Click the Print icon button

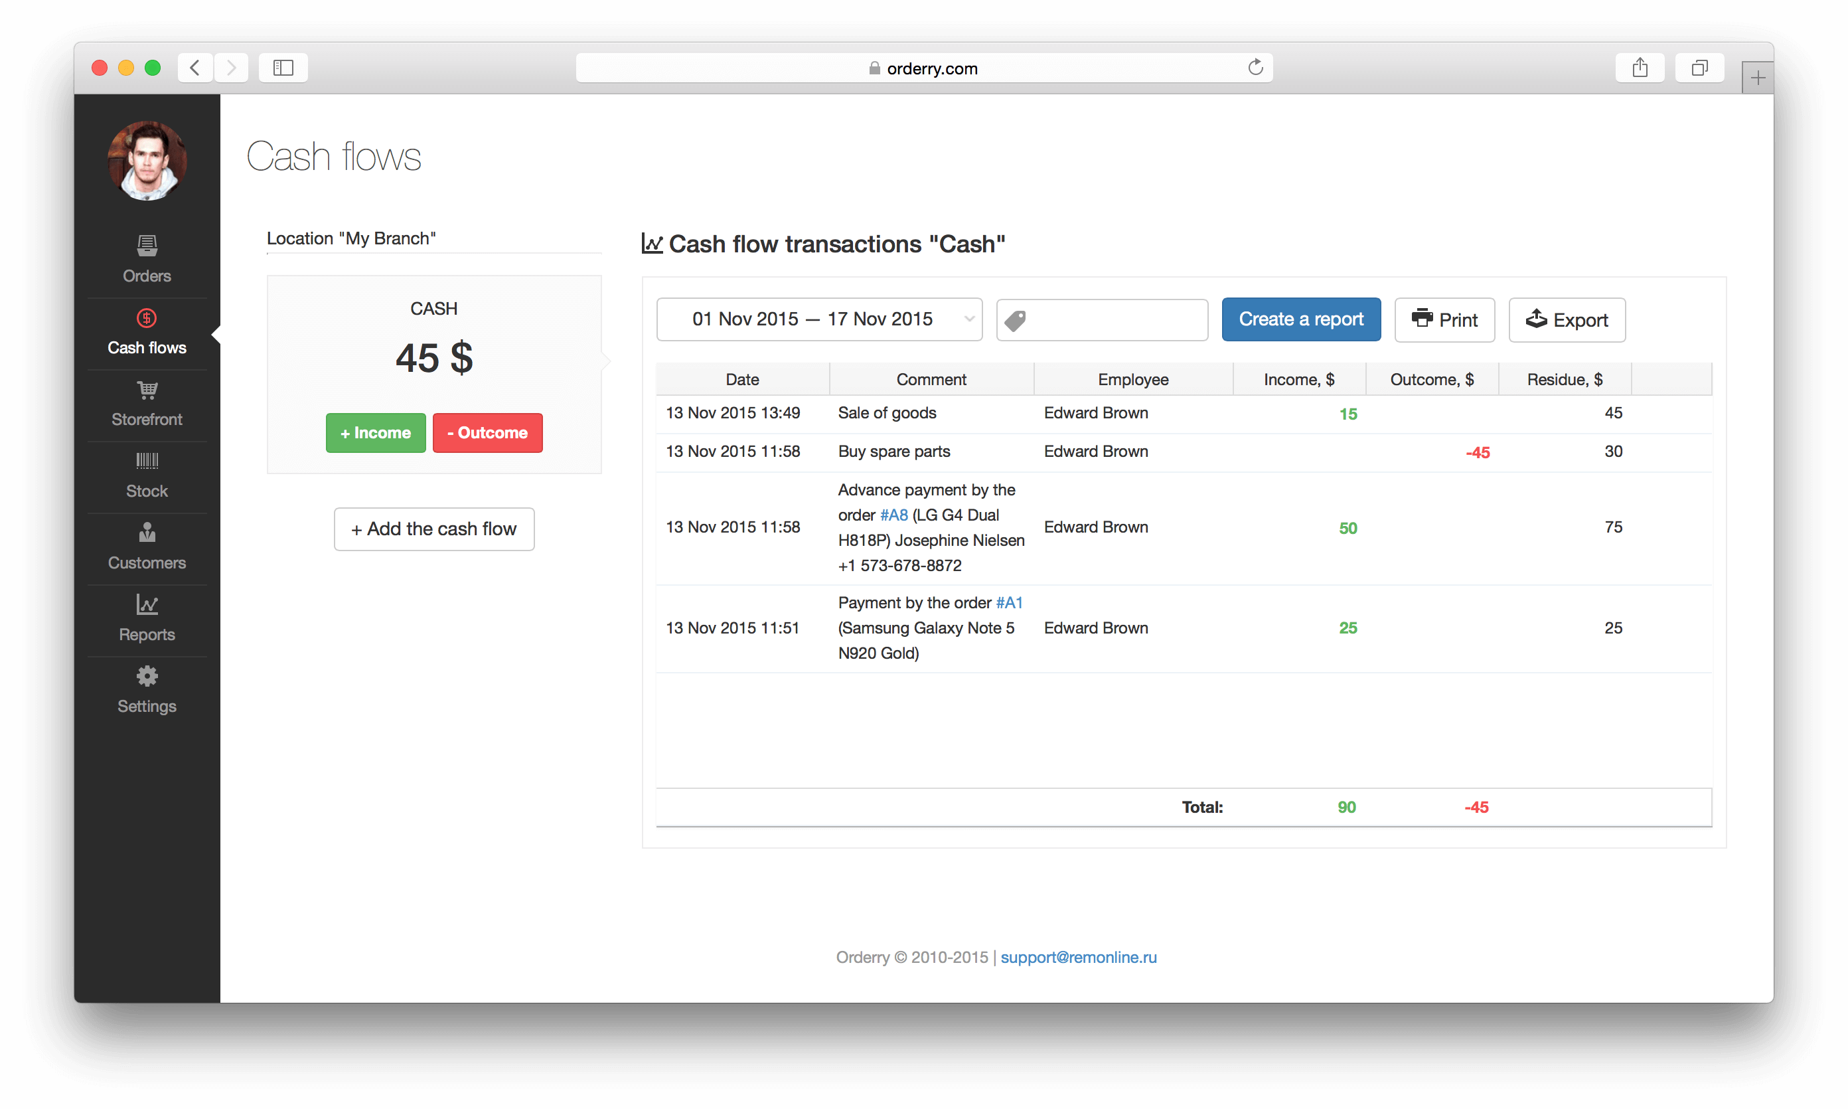[x=1423, y=319]
